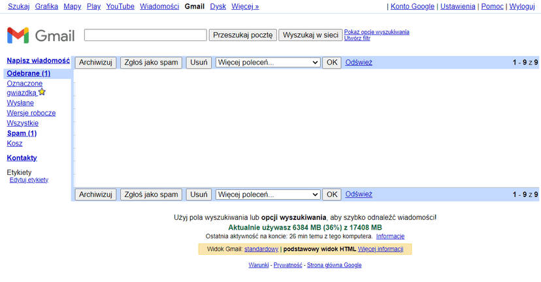541x282 pixels.
Task: Open the Informacje activity details link
Action: click(x=390, y=236)
